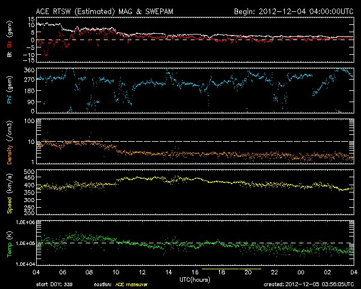Click the 1.0E+06 temperature tick label

[x=24, y=222]
